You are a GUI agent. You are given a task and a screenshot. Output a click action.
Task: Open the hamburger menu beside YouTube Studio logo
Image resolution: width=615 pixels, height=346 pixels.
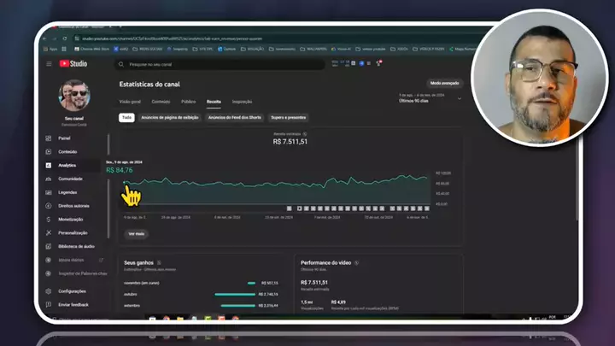(x=50, y=64)
